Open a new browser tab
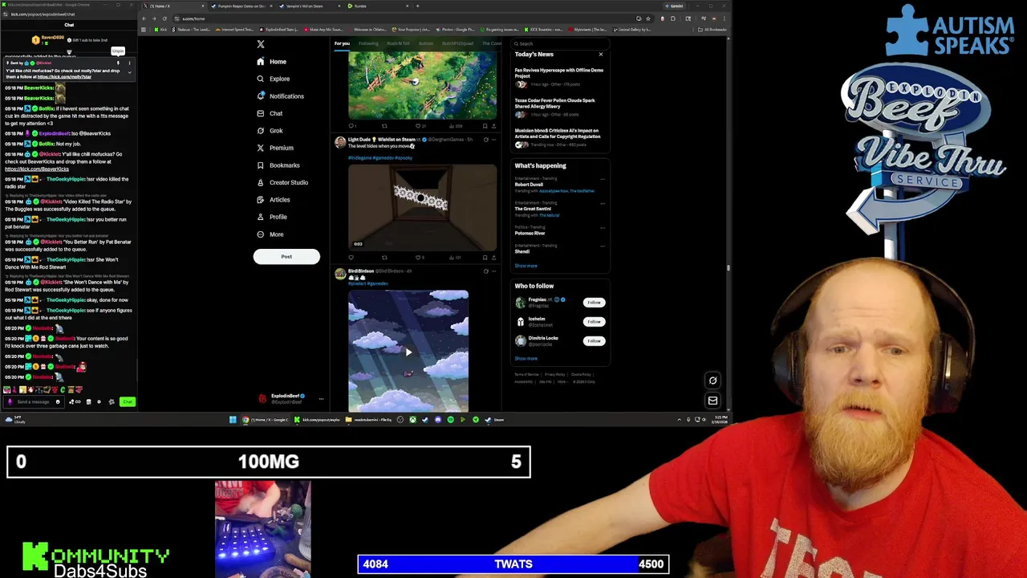This screenshot has width=1027, height=578. point(417,6)
